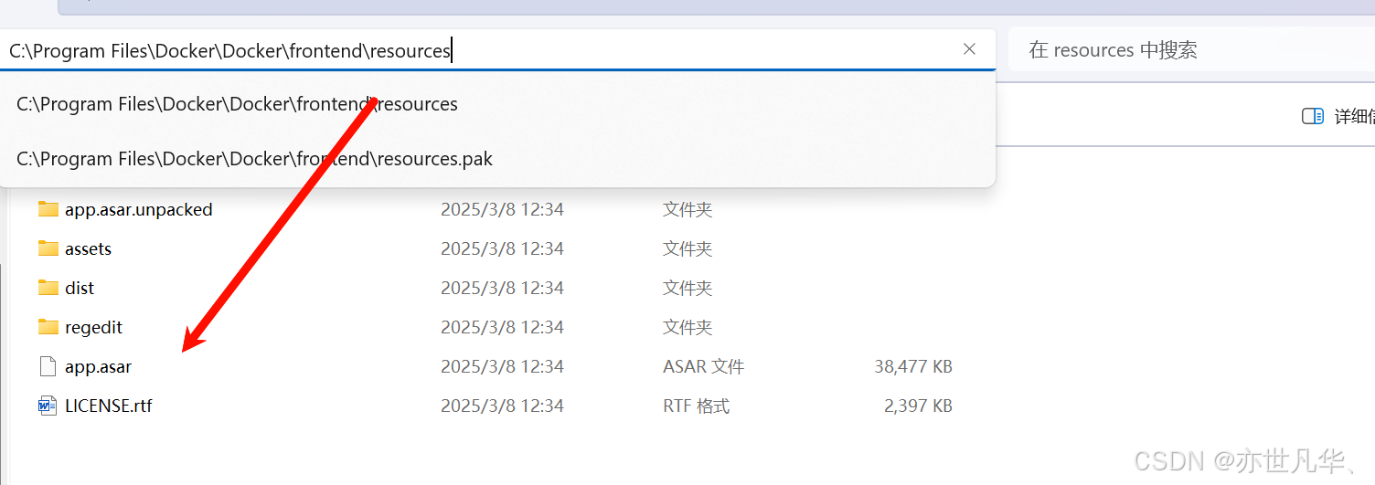Click the 文件夹 type in the regedit row
This screenshot has height=485, width=1375.
coord(687,327)
